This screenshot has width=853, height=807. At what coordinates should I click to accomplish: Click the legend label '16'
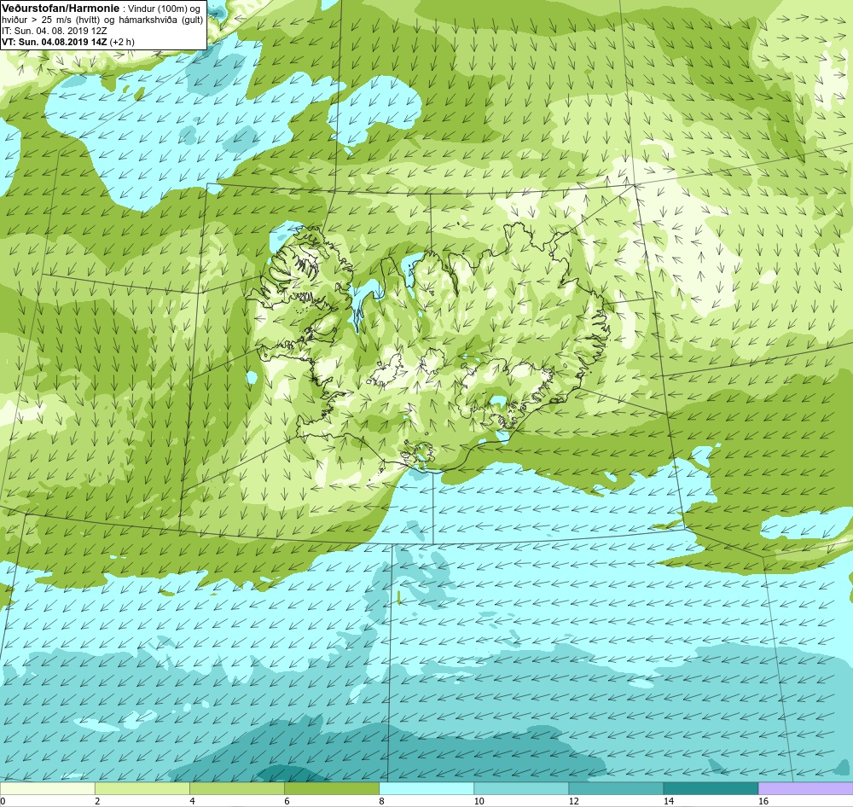click(763, 801)
